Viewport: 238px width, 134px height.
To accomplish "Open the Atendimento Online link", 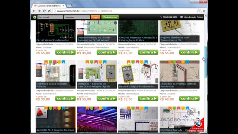I will coord(193,17).
